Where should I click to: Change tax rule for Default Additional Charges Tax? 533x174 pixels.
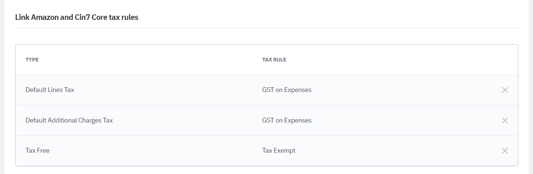pos(287,120)
